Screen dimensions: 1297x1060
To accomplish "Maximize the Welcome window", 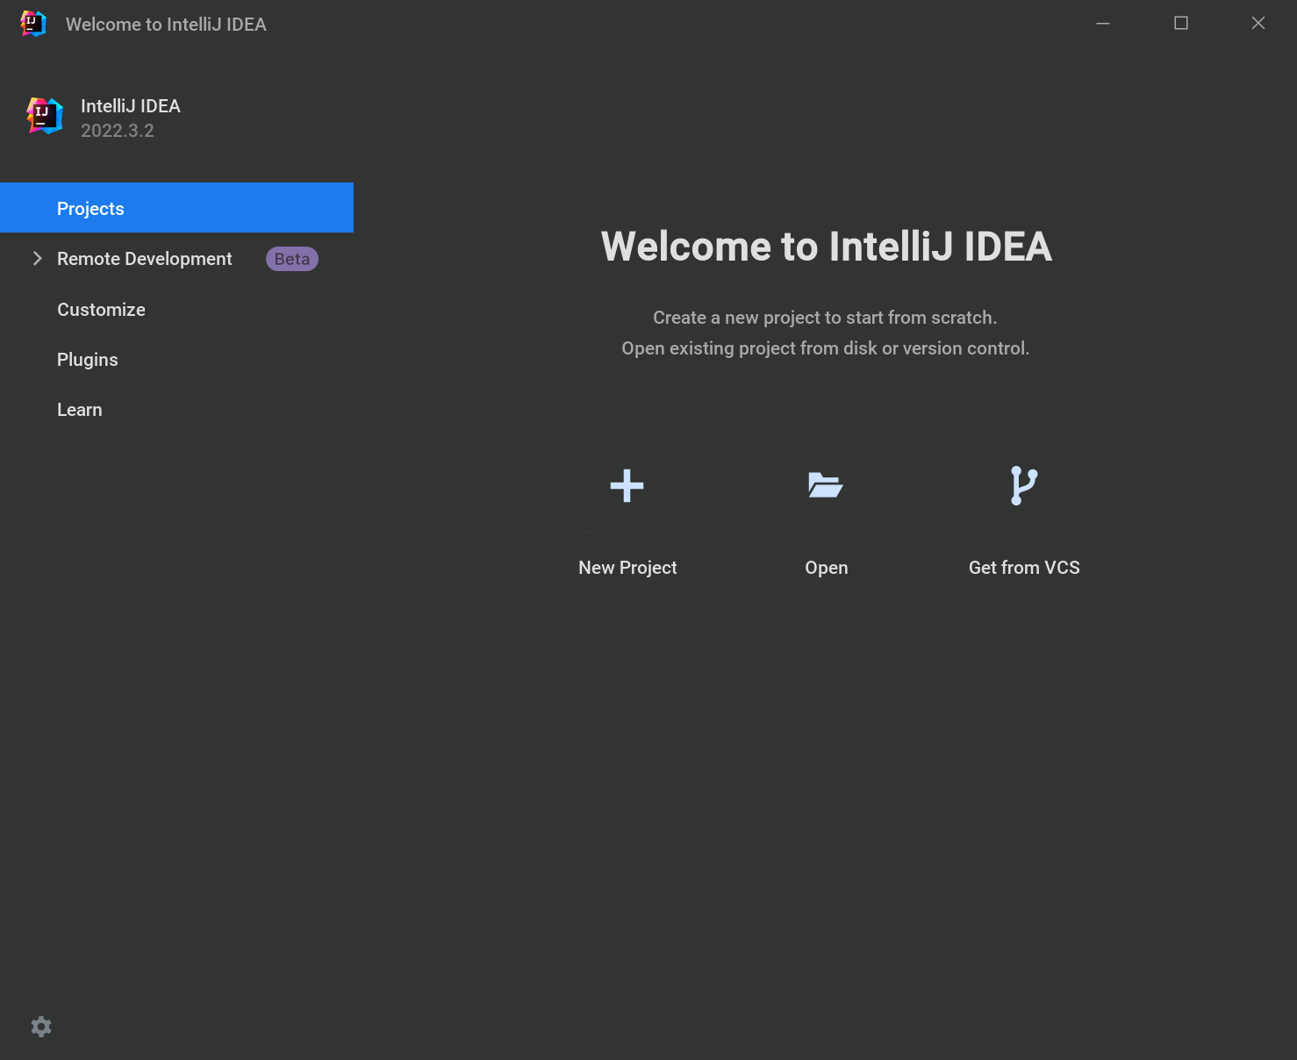I will point(1181,24).
